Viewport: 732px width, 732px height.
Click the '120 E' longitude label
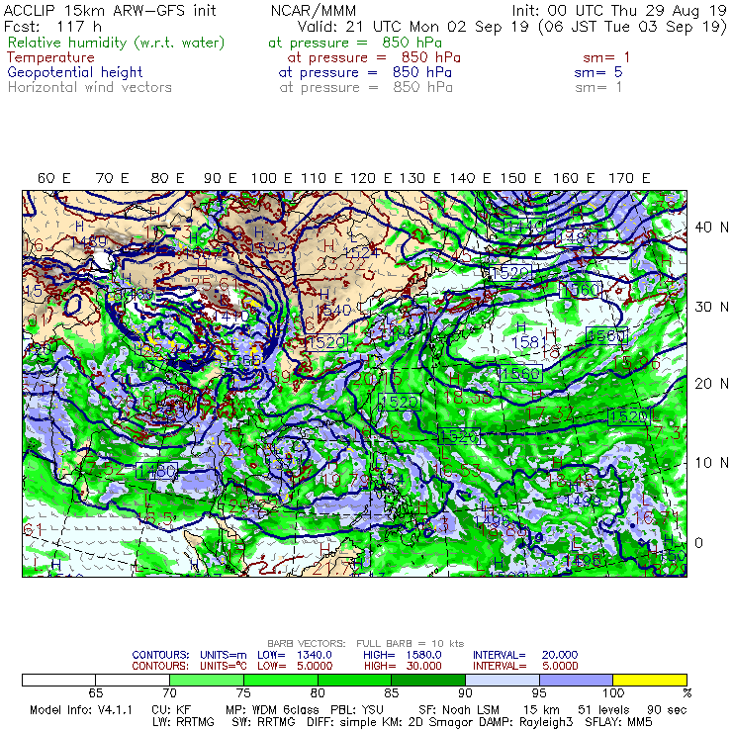tap(371, 178)
